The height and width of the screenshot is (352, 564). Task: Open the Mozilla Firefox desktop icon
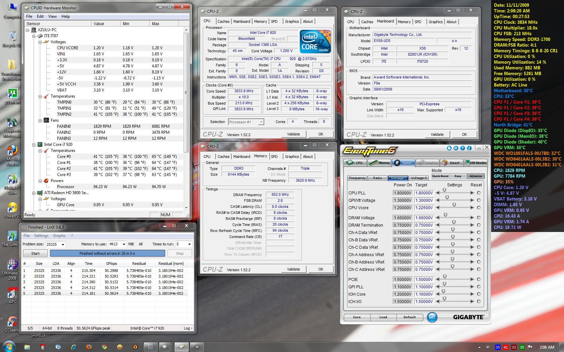[x=12, y=156]
